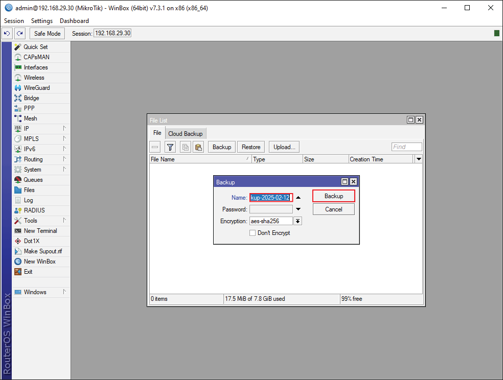Click the undo arrow in the main toolbar
Image resolution: width=503 pixels, height=380 pixels.
(x=7, y=33)
